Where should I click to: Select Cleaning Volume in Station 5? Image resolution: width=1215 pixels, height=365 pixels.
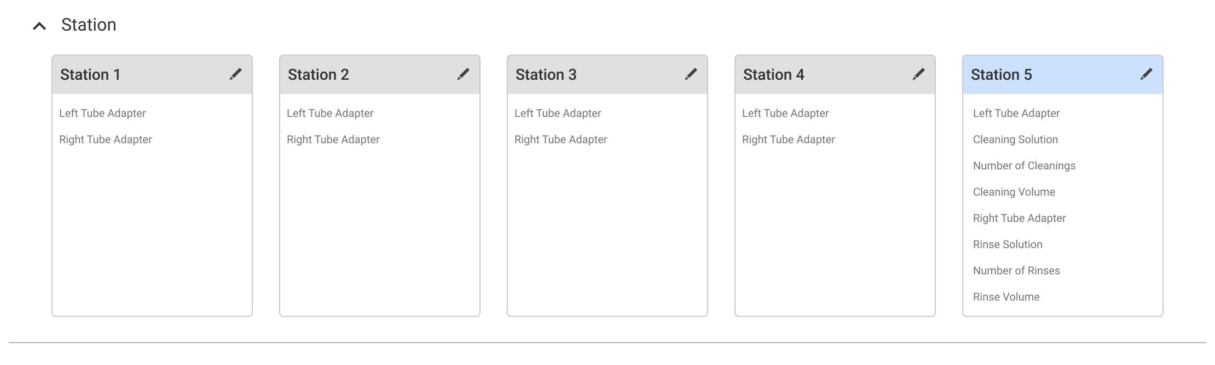[x=1014, y=192]
